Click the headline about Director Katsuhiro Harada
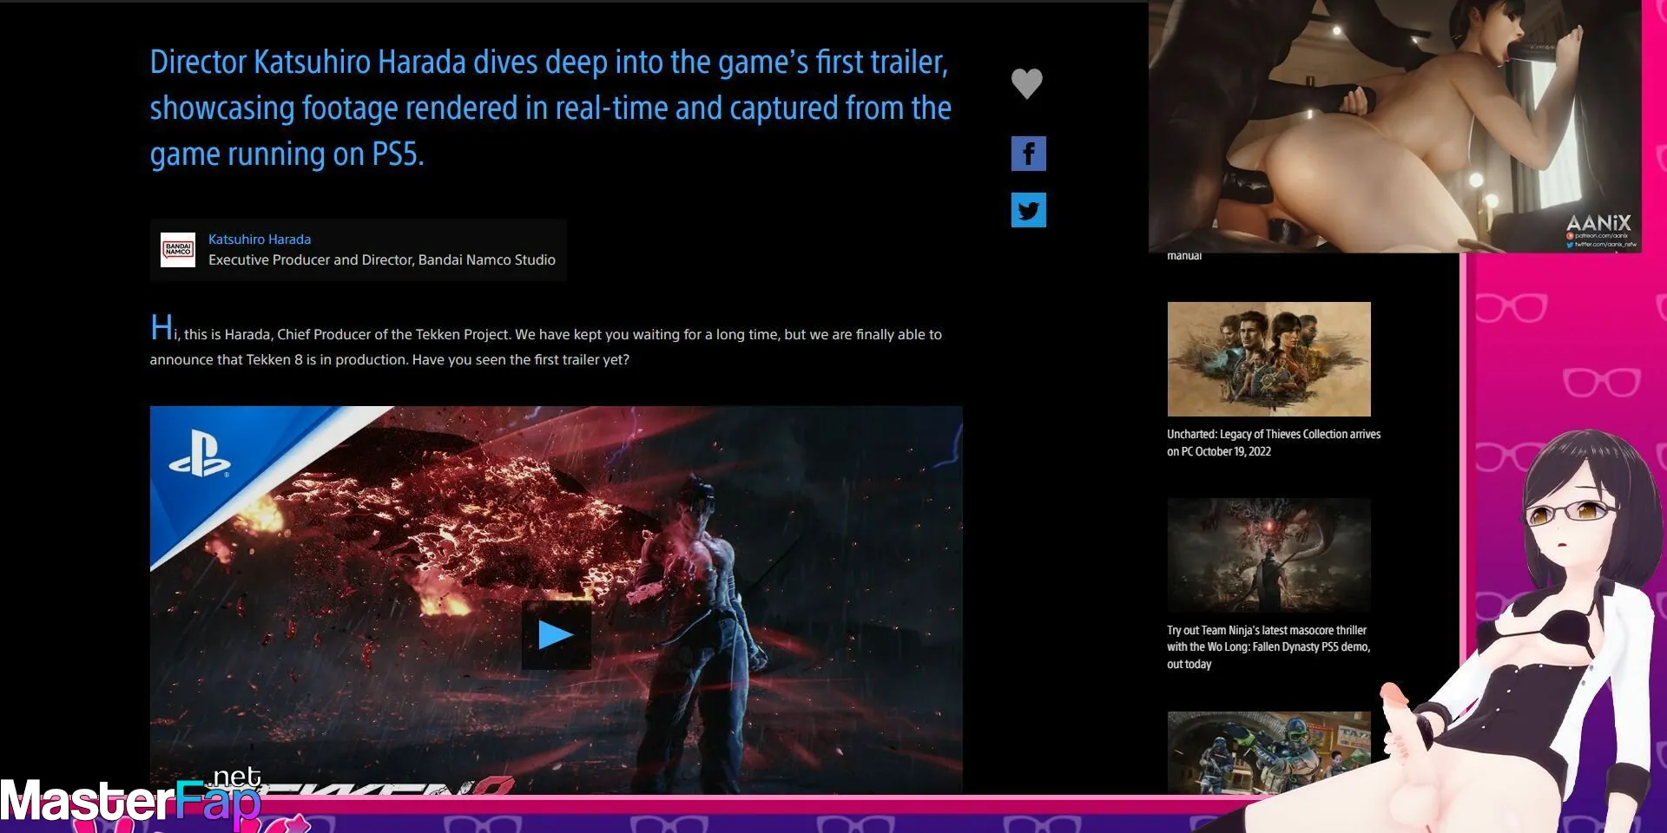This screenshot has width=1667, height=833. click(550, 108)
